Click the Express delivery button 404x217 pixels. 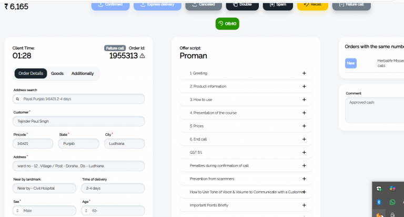coord(157,5)
